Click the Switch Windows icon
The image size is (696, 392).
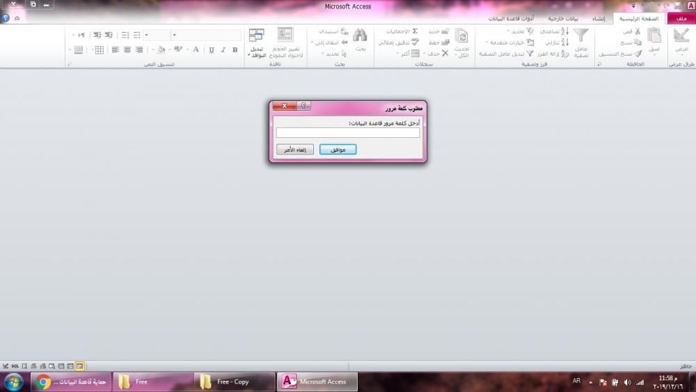click(x=257, y=37)
